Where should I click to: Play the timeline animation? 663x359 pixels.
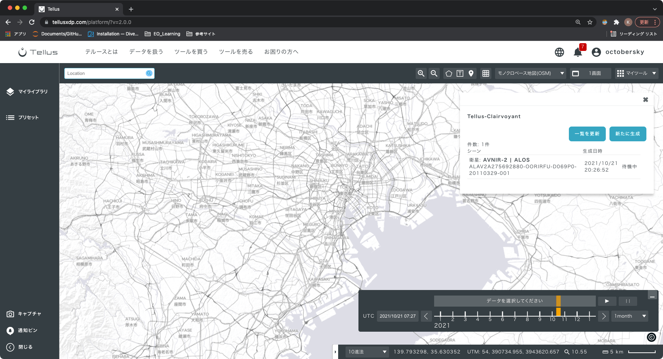click(607, 301)
